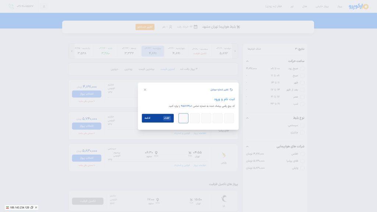
Task: Click the copy icon next to IP address
Action: point(32,208)
